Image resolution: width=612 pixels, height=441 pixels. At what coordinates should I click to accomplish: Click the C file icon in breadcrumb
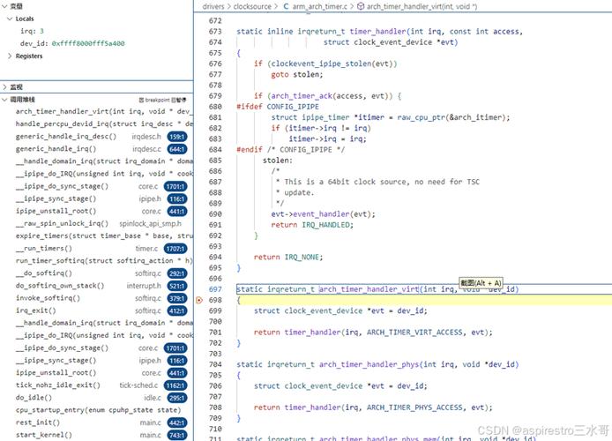(286, 7)
